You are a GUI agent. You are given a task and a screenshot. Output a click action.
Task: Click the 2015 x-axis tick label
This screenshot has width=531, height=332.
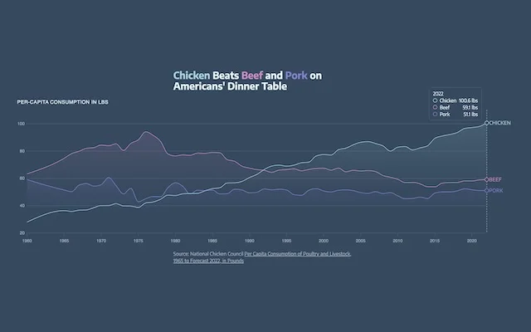(435, 241)
